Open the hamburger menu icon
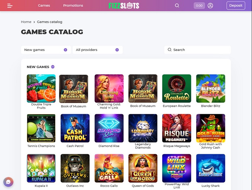252x190 pixels. point(10,6)
